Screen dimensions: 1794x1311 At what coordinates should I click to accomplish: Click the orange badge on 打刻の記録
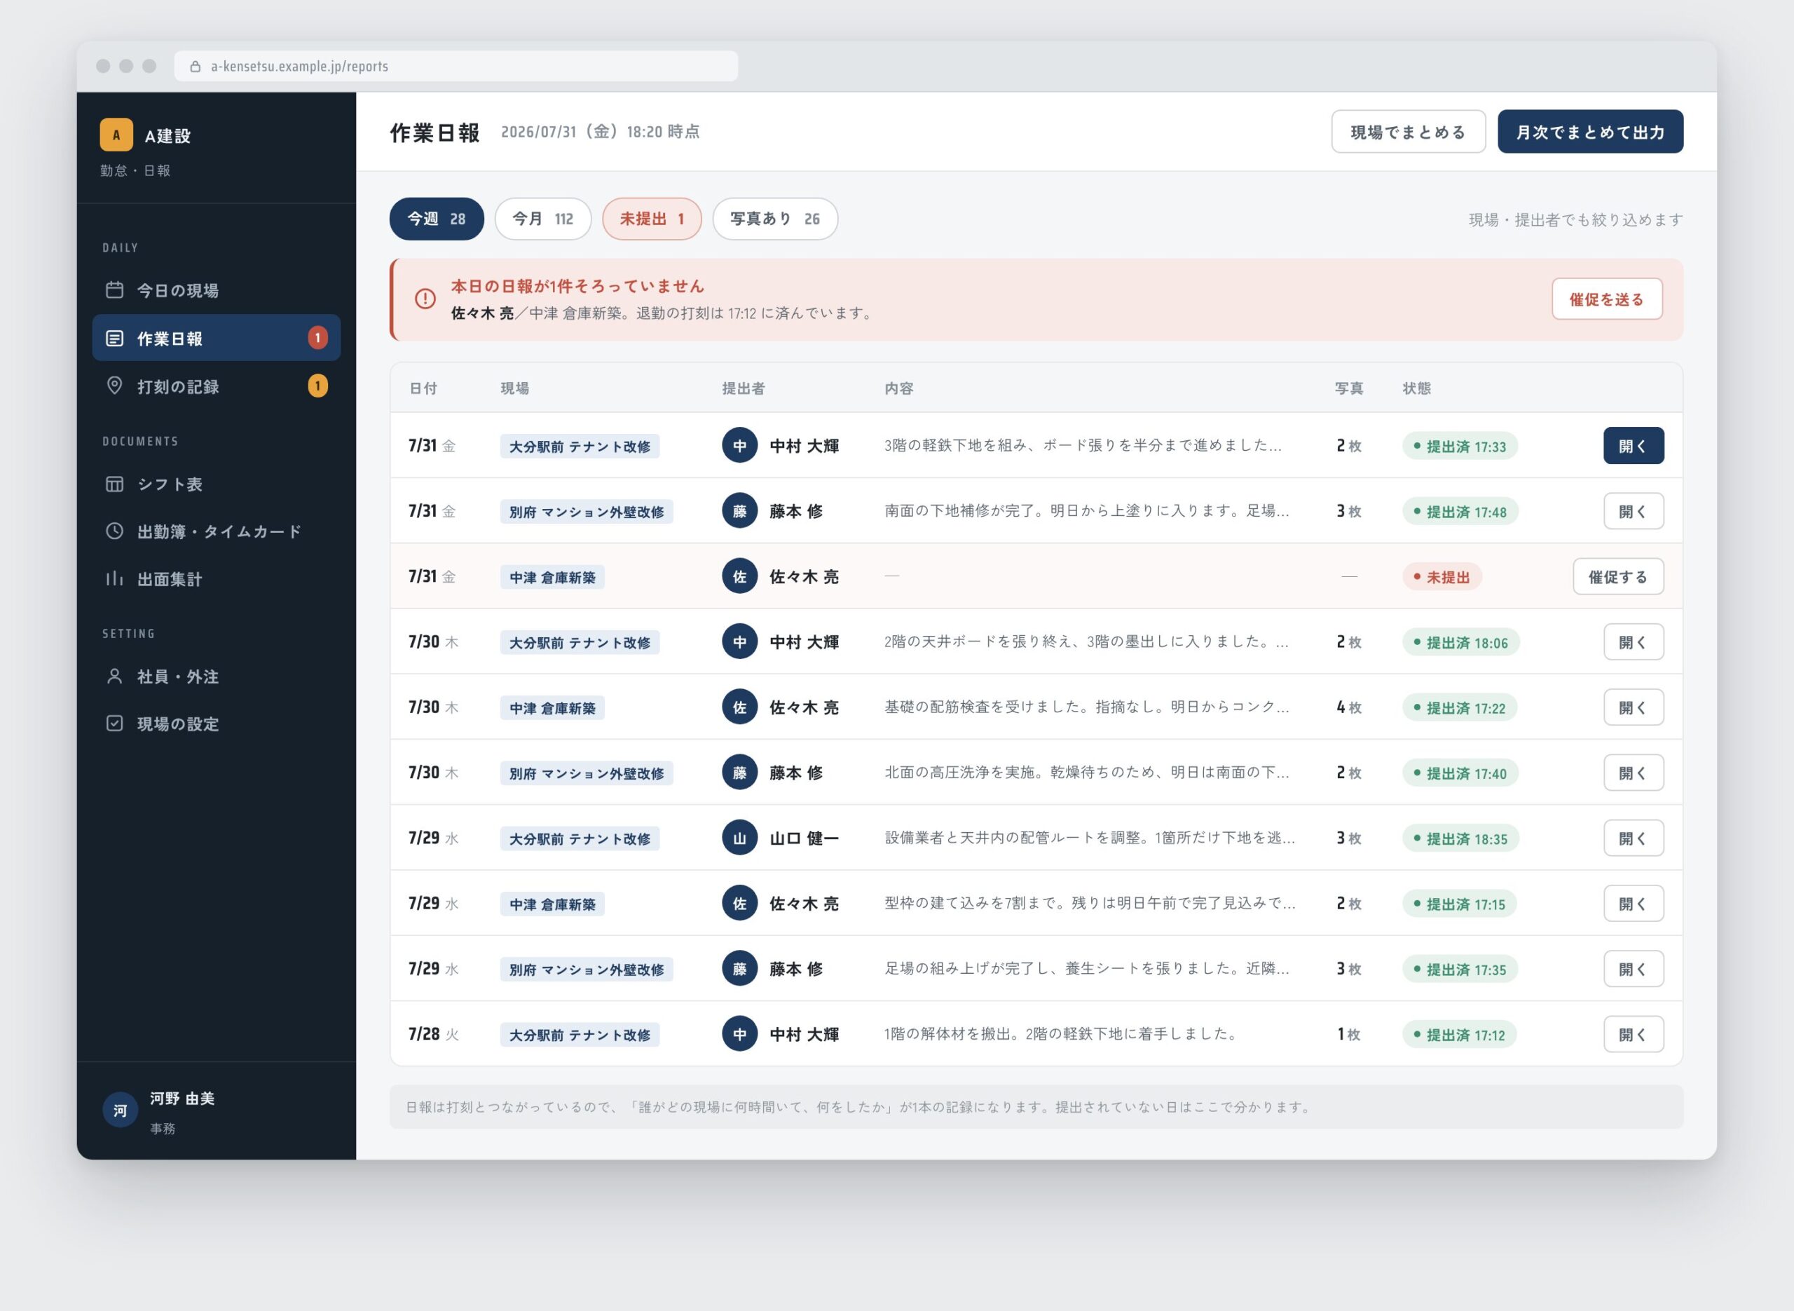pyautogui.click(x=318, y=386)
